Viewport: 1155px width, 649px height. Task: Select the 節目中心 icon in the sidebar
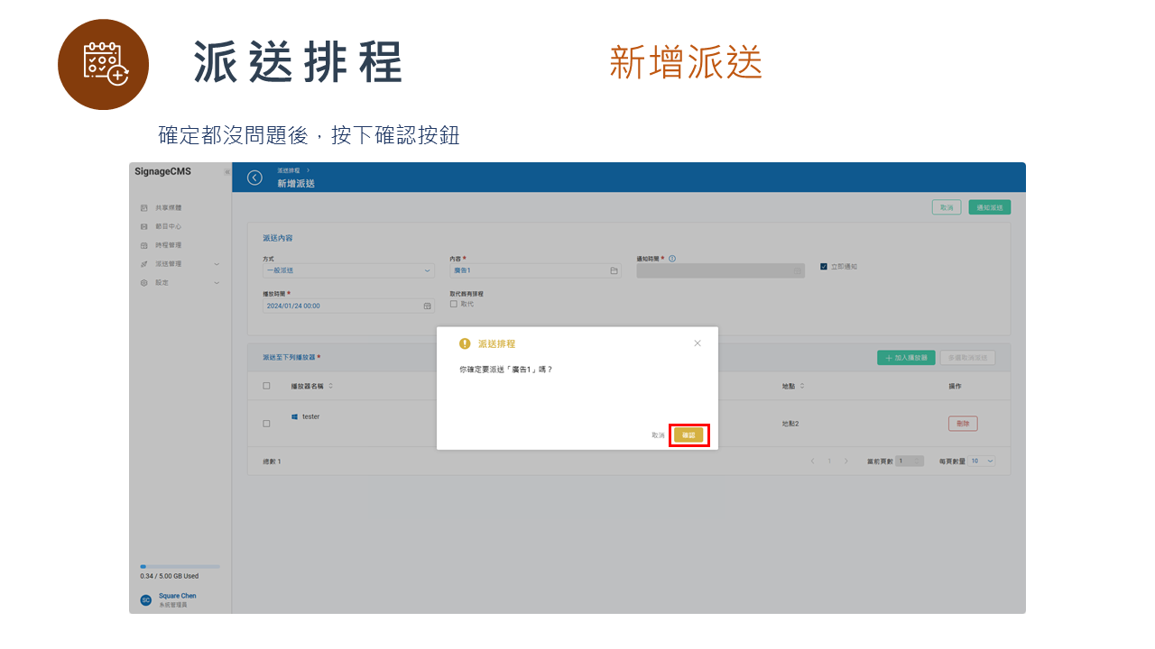pos(145,225)
